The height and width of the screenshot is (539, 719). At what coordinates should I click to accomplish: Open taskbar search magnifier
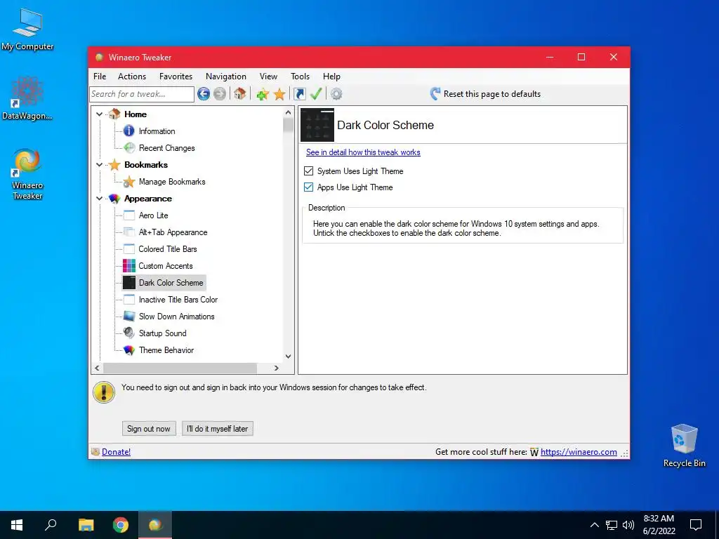point(51,525)
